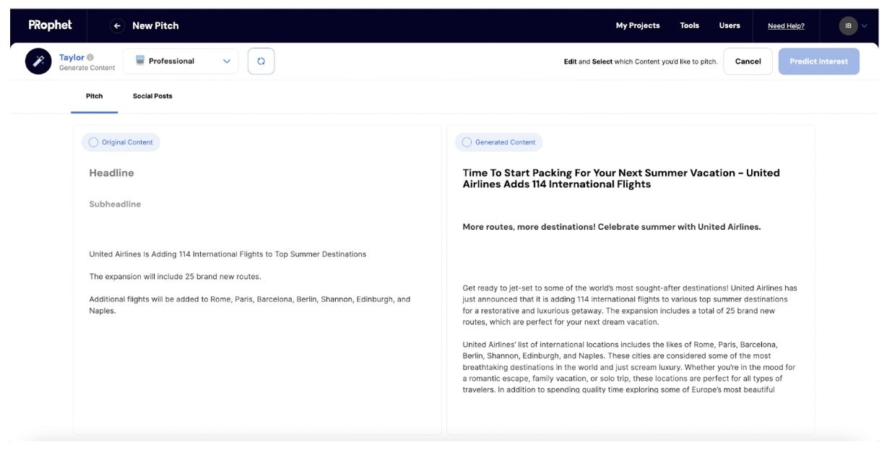
Task: Expand the user account menu chevron
Action: coord(865,26)
